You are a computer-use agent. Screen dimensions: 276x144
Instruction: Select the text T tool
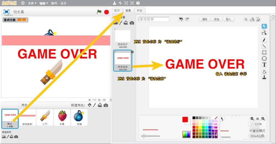[x=264, y=65]
